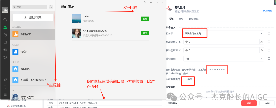The height and width of the screenshot is (108, 276).
Task: Click the info icon beside 移动鼠标至 X field
Action: [269, 42]
